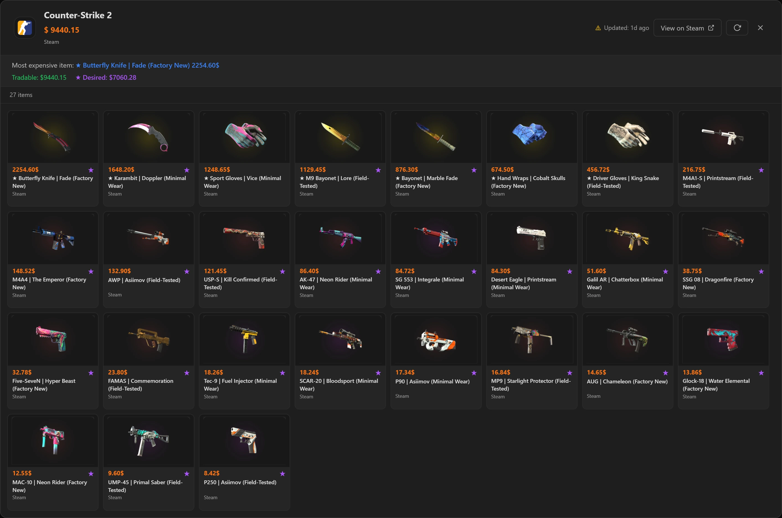This screenshot has height=518, width=782.
Task: Close the inventory panel with X
Action: click(760, 28)
